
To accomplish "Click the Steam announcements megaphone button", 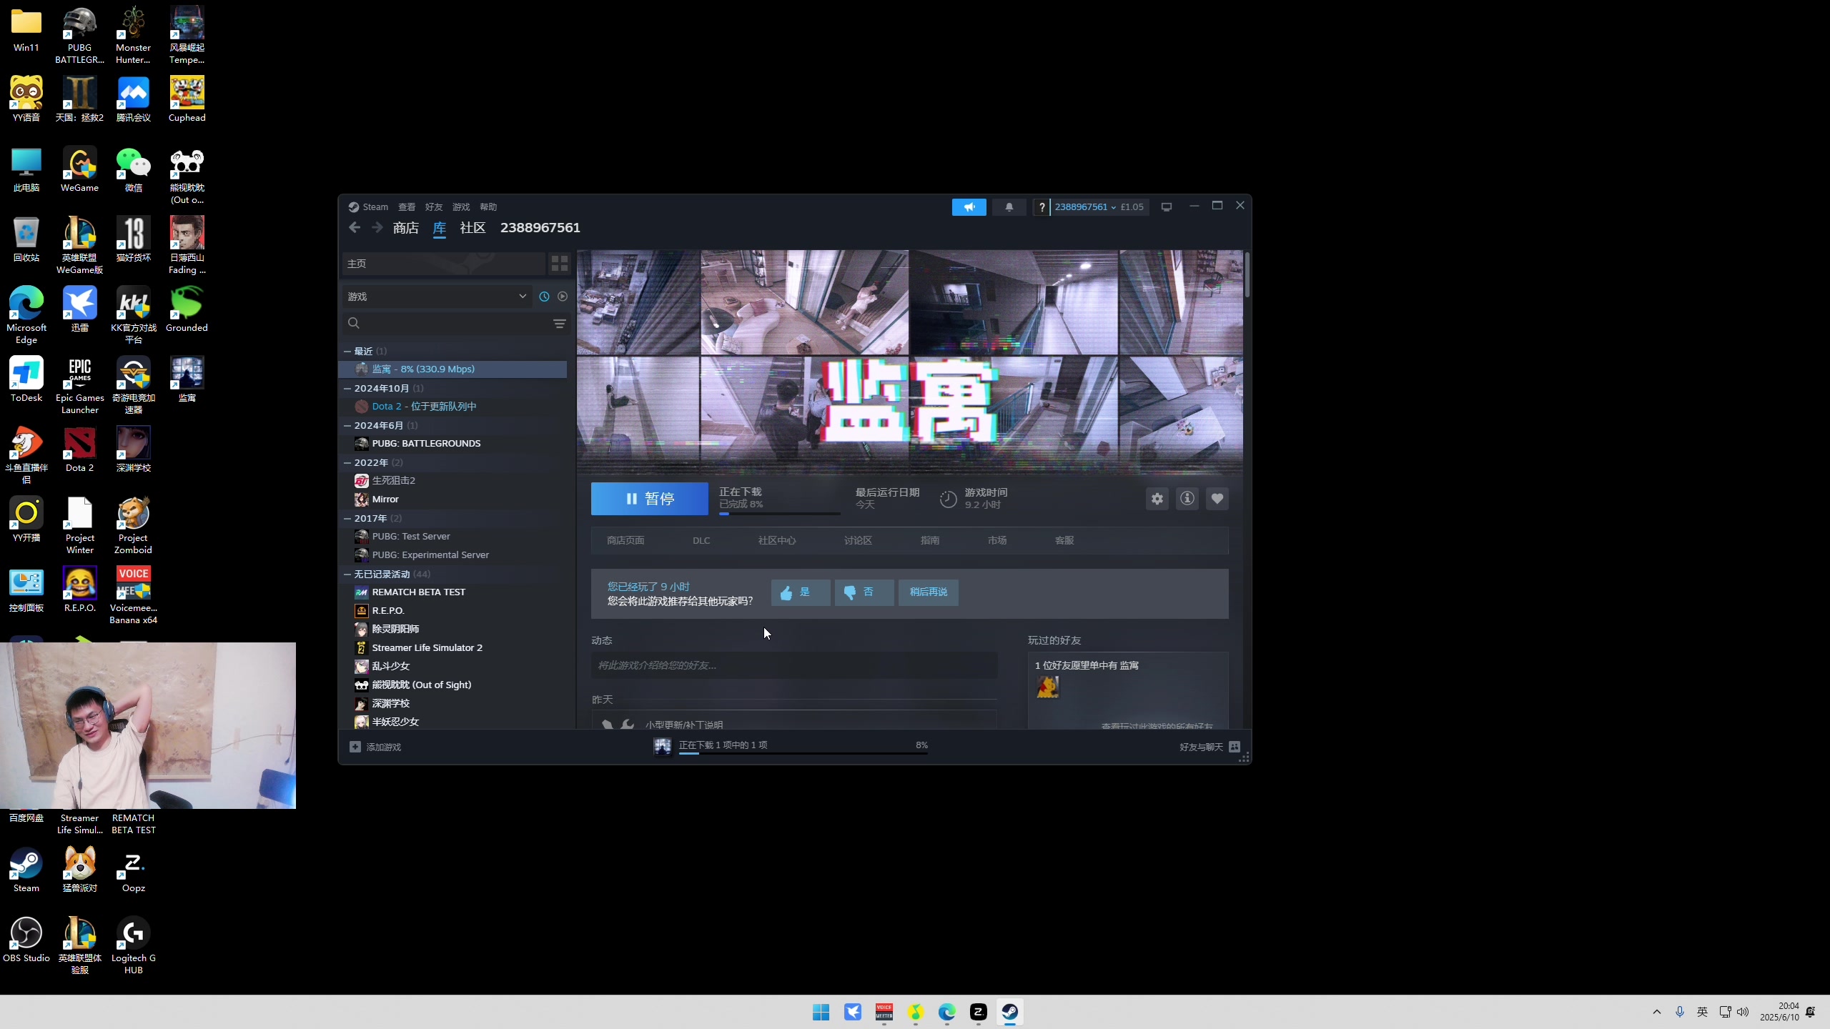I will click(x=969, y=207).
